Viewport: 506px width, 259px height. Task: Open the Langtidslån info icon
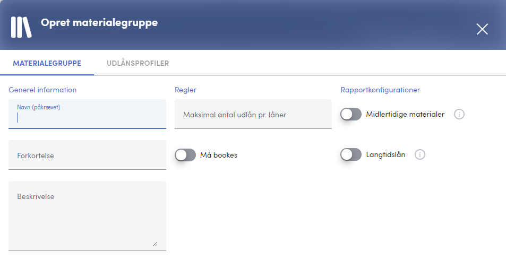pyautogui.click(x=419, y=154)
